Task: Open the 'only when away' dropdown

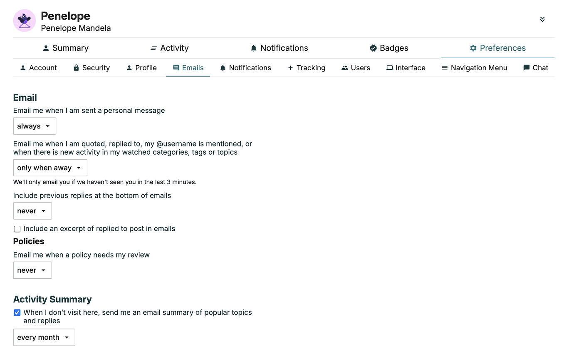Action: coord(50,168)
